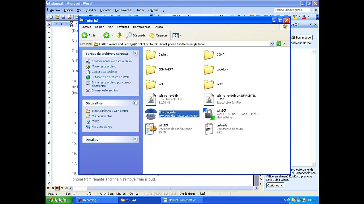Switch Word to Outline view button

click(x=62, y=188)
